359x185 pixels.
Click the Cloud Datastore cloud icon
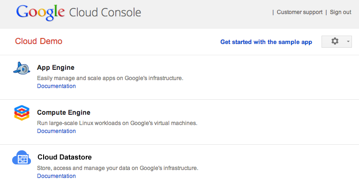pos(22,157)
